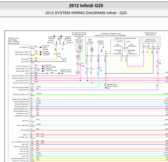Click the 'INTERIOR LIGHTS SYSTEM' reference
This screenshot has width=168, height=162.
pos(51,70)
